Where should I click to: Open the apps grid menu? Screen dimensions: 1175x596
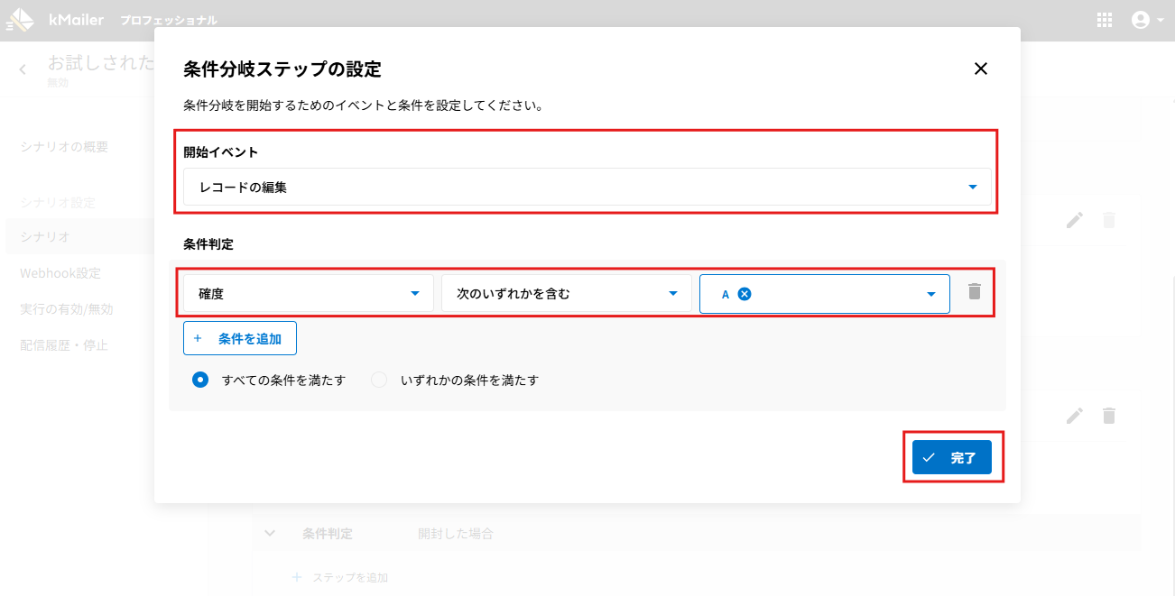(1104, 20)
